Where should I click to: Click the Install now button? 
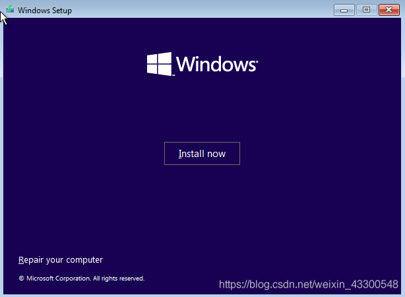[x=202, y=153]
